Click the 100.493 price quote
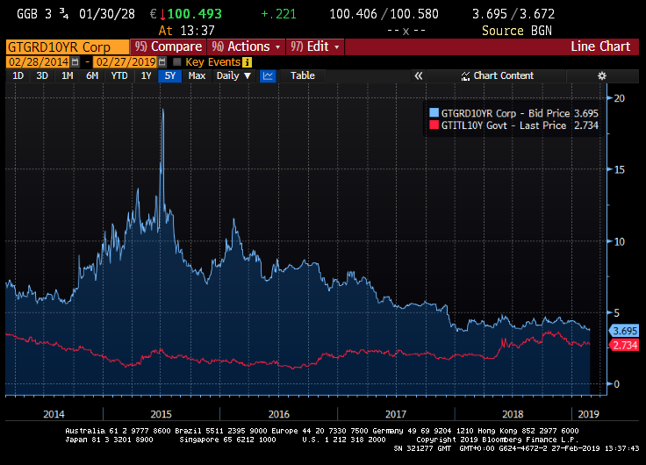 tap(195, 14)
